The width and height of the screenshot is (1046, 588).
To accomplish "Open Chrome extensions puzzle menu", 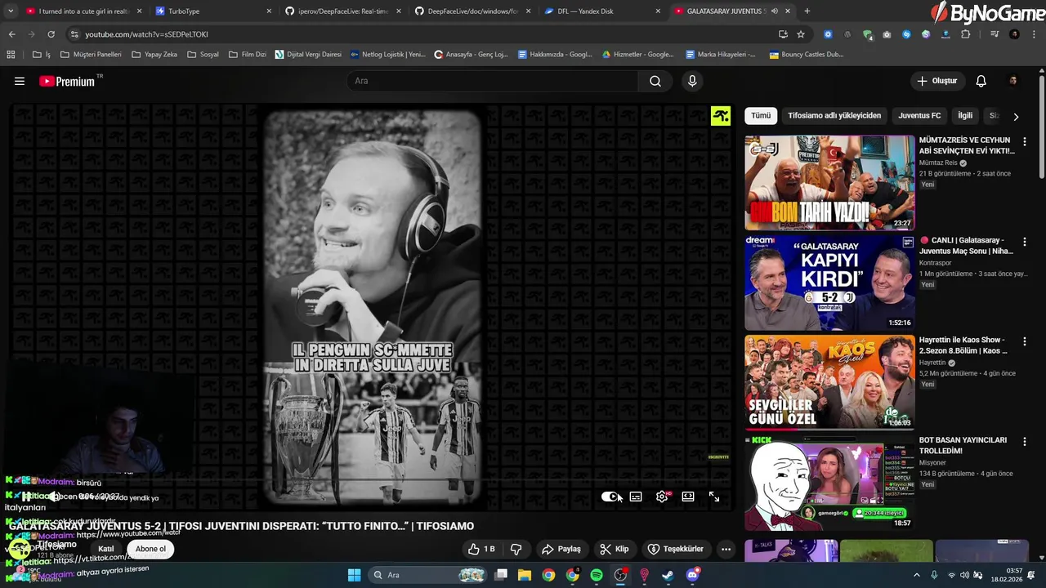I will pos(965,34).
